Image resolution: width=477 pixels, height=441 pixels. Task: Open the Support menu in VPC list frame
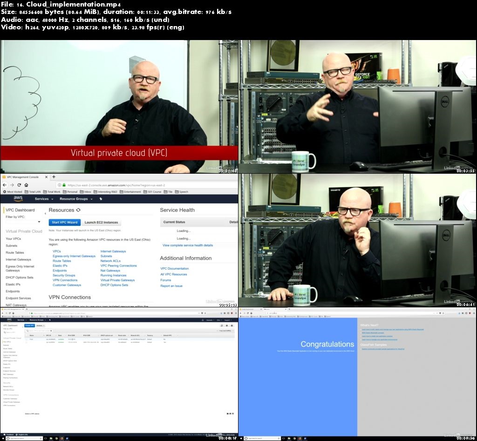[x=227, y=320]
